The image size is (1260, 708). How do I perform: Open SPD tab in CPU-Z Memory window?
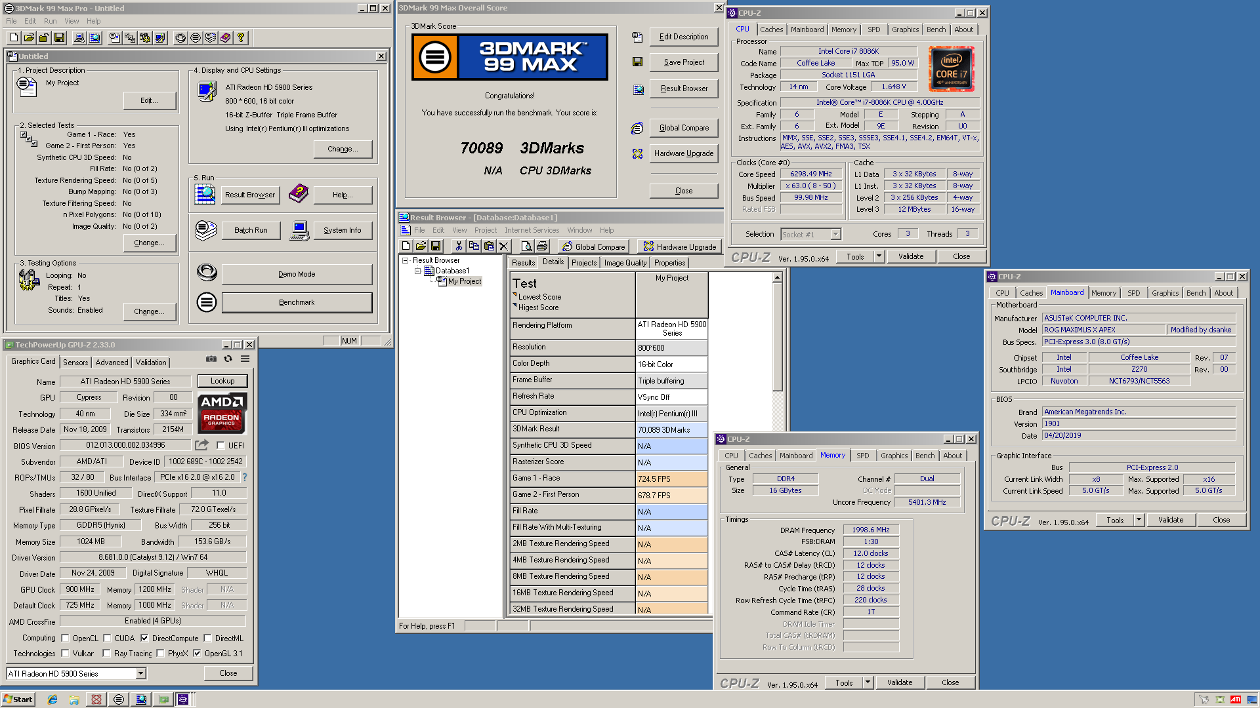click(x=862, y=456)
